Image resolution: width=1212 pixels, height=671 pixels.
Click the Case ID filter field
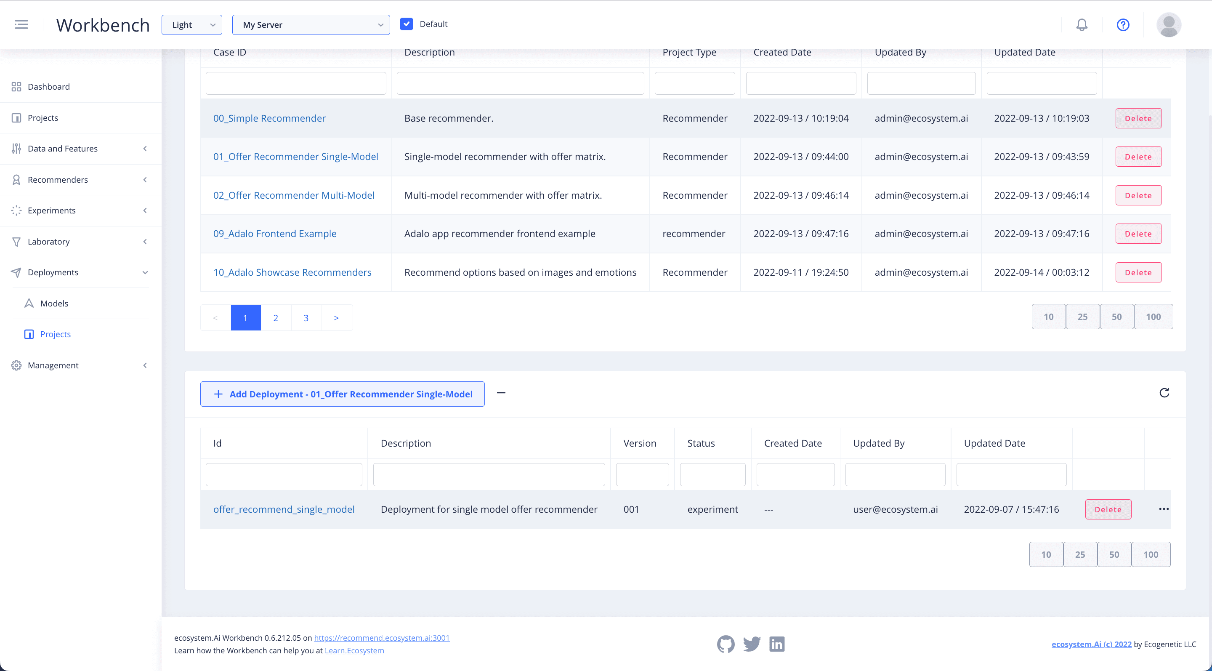pos(295,83)
